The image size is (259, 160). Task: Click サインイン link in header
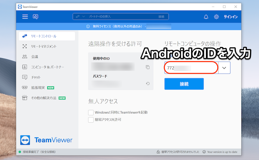(x=231, y=16)
